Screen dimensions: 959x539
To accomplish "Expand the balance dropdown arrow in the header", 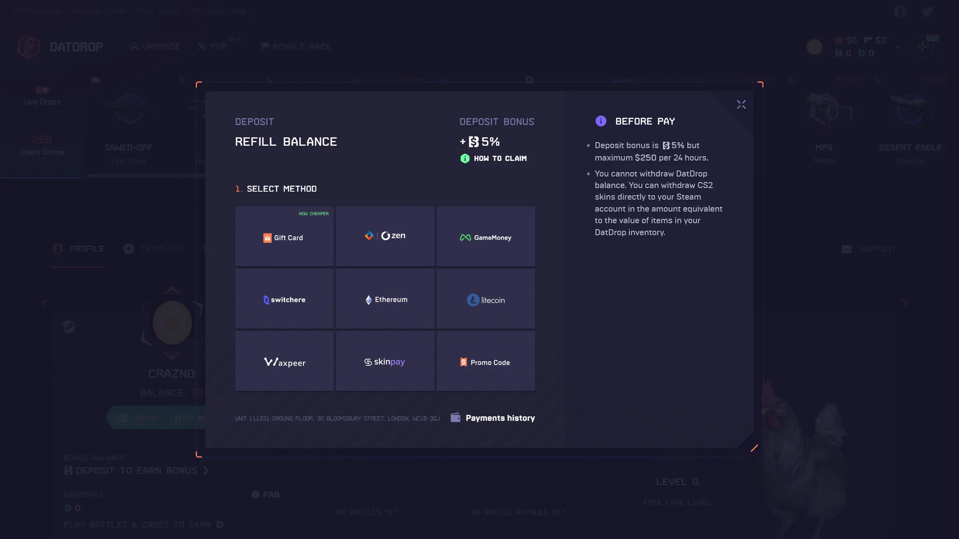I will (899, 47).
